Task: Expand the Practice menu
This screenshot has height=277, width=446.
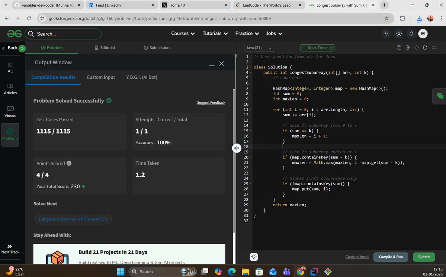Action: [x=247, y=33]
